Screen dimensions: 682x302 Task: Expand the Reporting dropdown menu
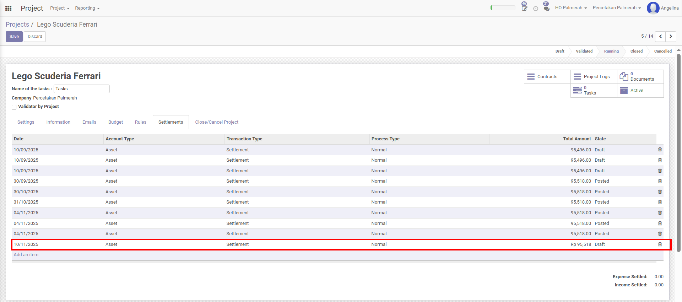[x=87, y=8]
